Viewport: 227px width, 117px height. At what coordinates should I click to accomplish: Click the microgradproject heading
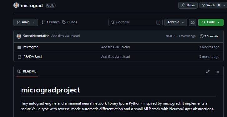click(51, 90)
